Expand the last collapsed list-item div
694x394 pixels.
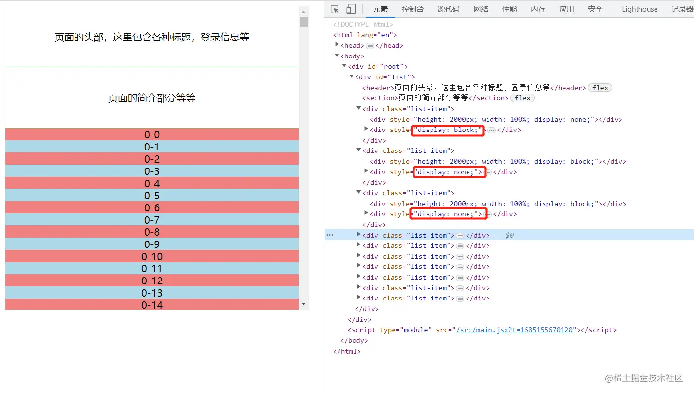[359, 298]
